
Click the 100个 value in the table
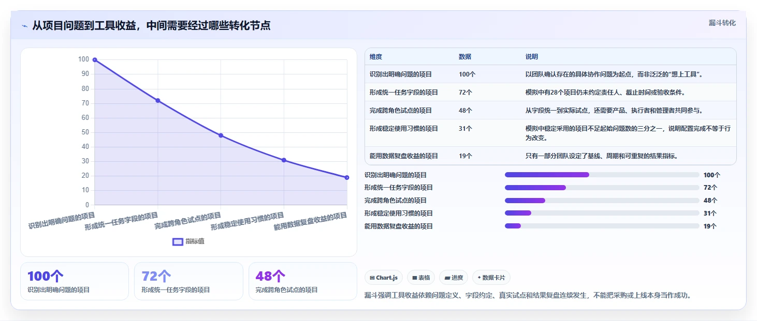pos(467,74)
